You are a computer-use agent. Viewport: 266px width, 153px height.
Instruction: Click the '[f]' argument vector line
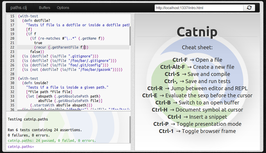click(x=29, y=29)
